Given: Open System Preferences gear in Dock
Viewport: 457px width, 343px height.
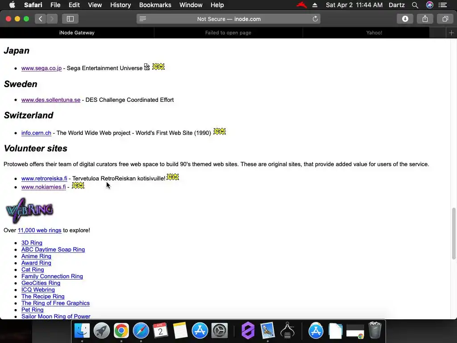Looking at the screenshot, I should coord(219,331).
